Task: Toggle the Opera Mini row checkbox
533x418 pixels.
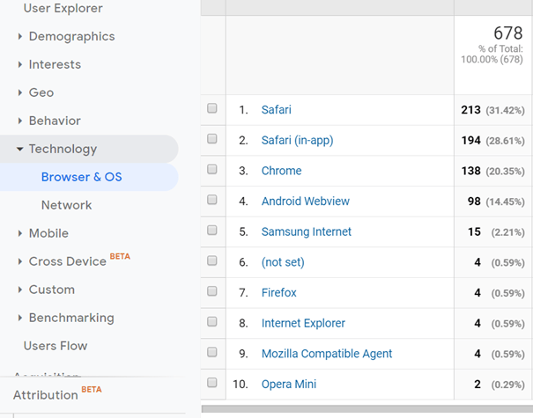Action: (x=212, y=383)
